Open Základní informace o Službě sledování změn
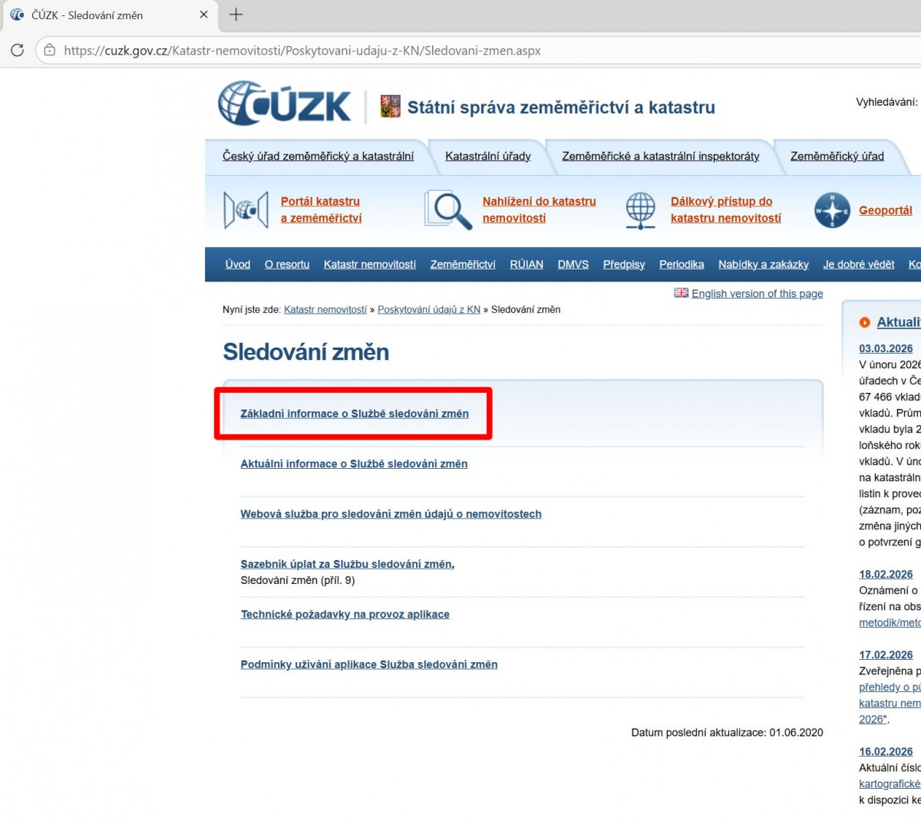The height and width of the screenshot is (821, 921). [354, 414]
